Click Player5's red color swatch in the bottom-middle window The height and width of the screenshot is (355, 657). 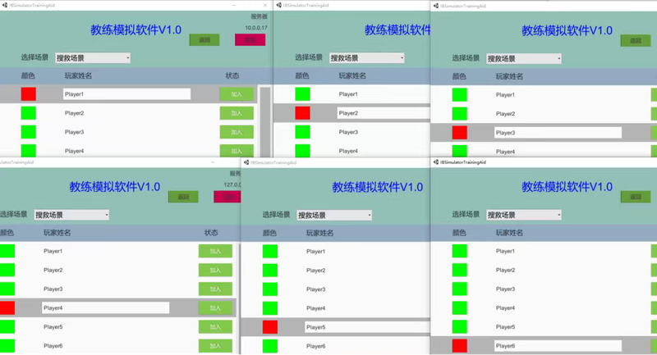270,327
